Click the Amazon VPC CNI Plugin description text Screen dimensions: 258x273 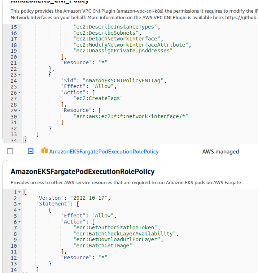click(x=134, y=14)
